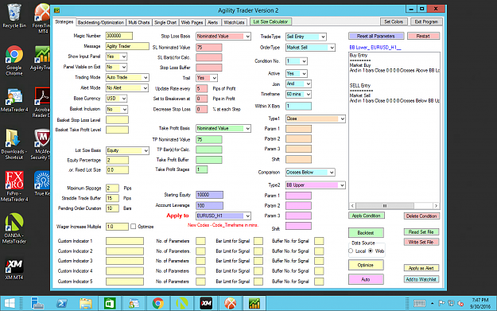The width and height of the screenshot is (497, 311).
Task: Click the Windows Store taskbar icon
Action: [110, 303]
